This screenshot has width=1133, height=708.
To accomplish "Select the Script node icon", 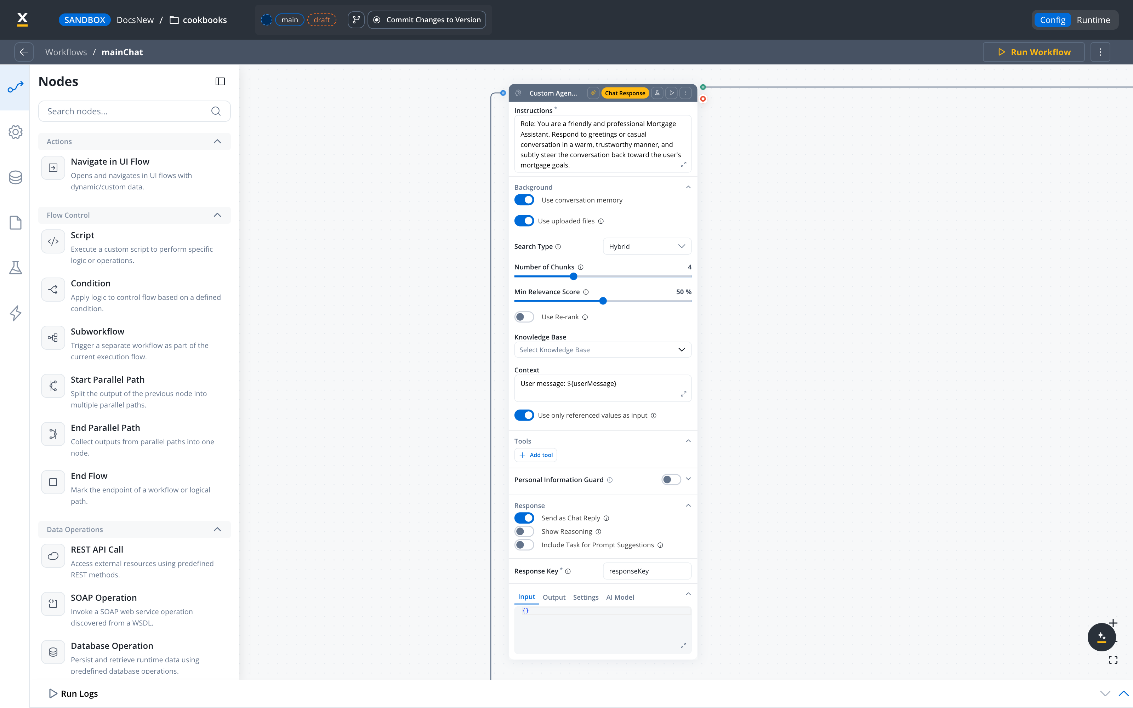I will pyautogui.click(x=53, y=241).
